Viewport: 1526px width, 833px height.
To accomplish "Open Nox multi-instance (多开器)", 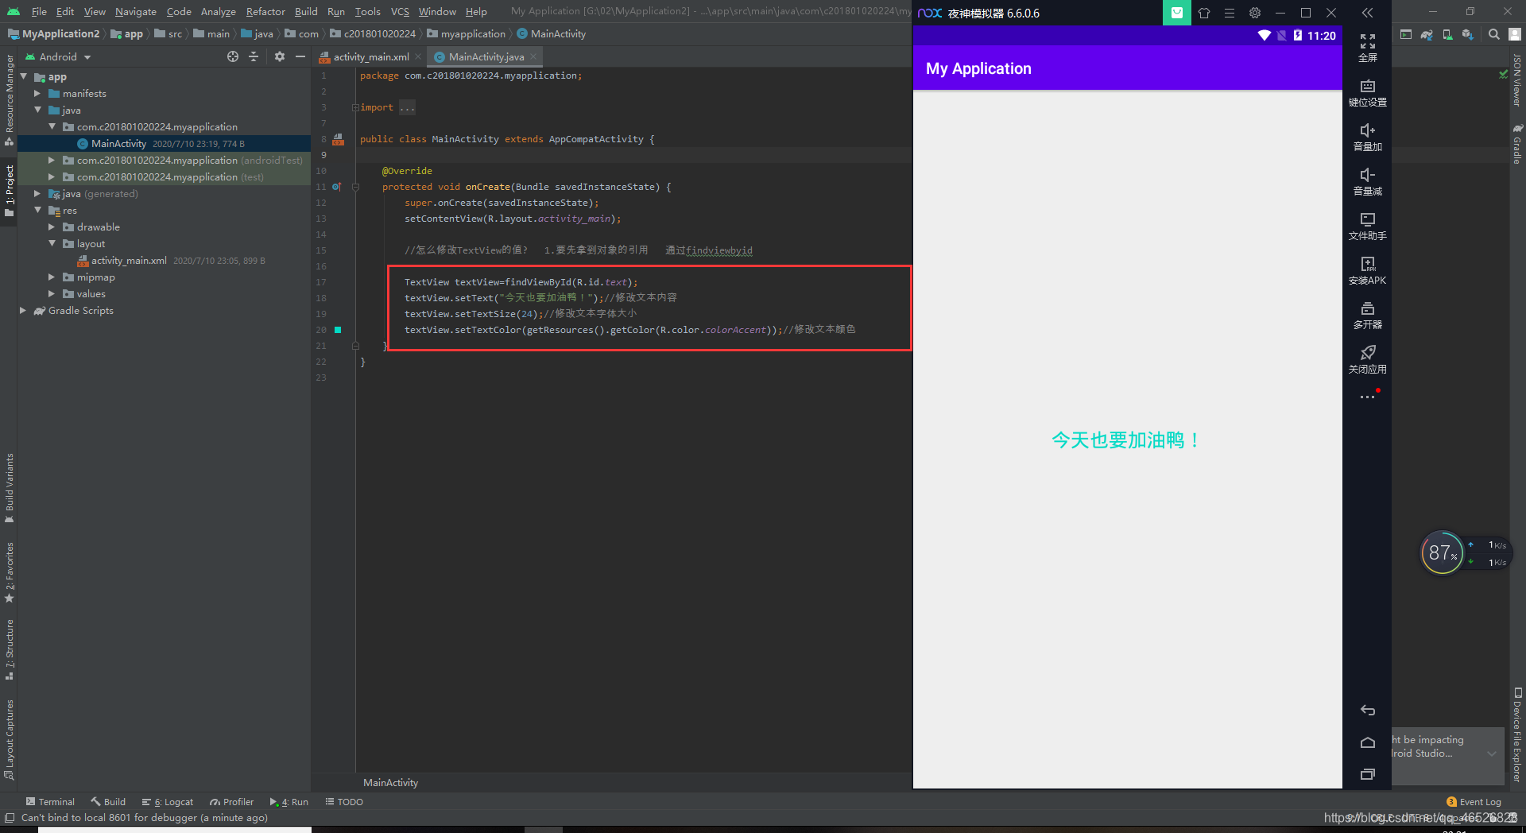I will (1367, 315).
